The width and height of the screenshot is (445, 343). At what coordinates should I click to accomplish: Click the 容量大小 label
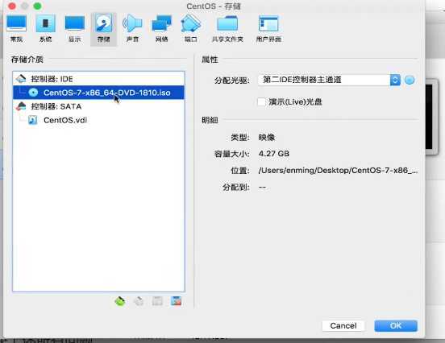pyautogui.click(x=232, y=154)
